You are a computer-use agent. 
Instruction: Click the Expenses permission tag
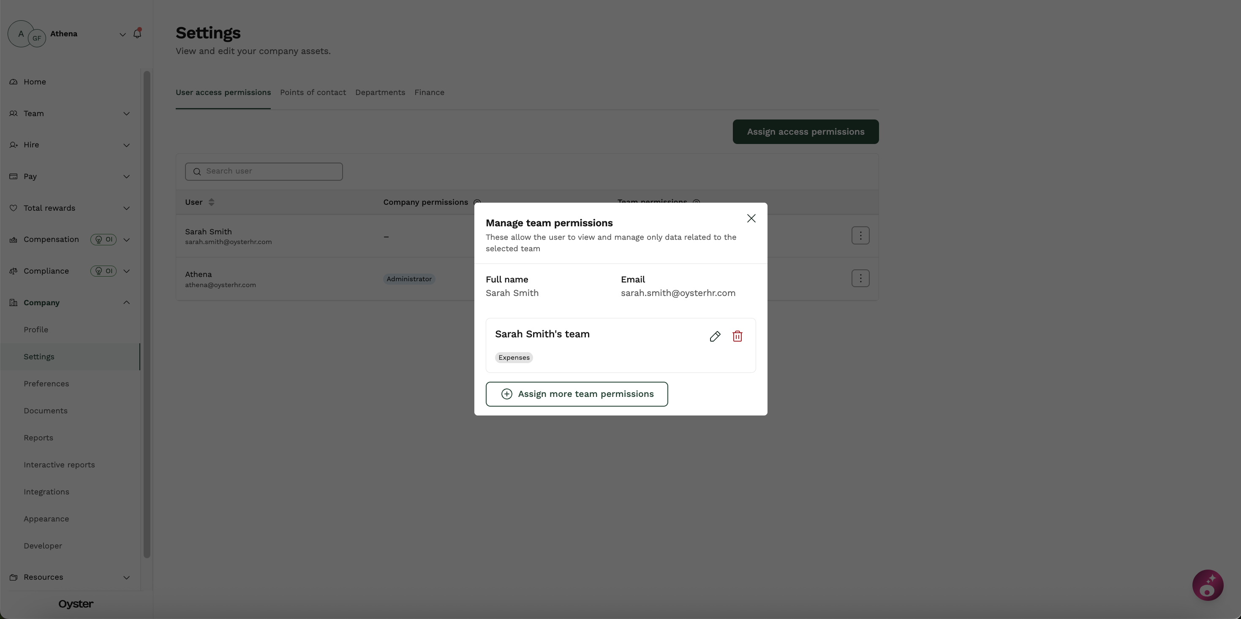coord(514,358)
